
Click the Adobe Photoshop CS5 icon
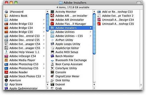coord(6,68)
